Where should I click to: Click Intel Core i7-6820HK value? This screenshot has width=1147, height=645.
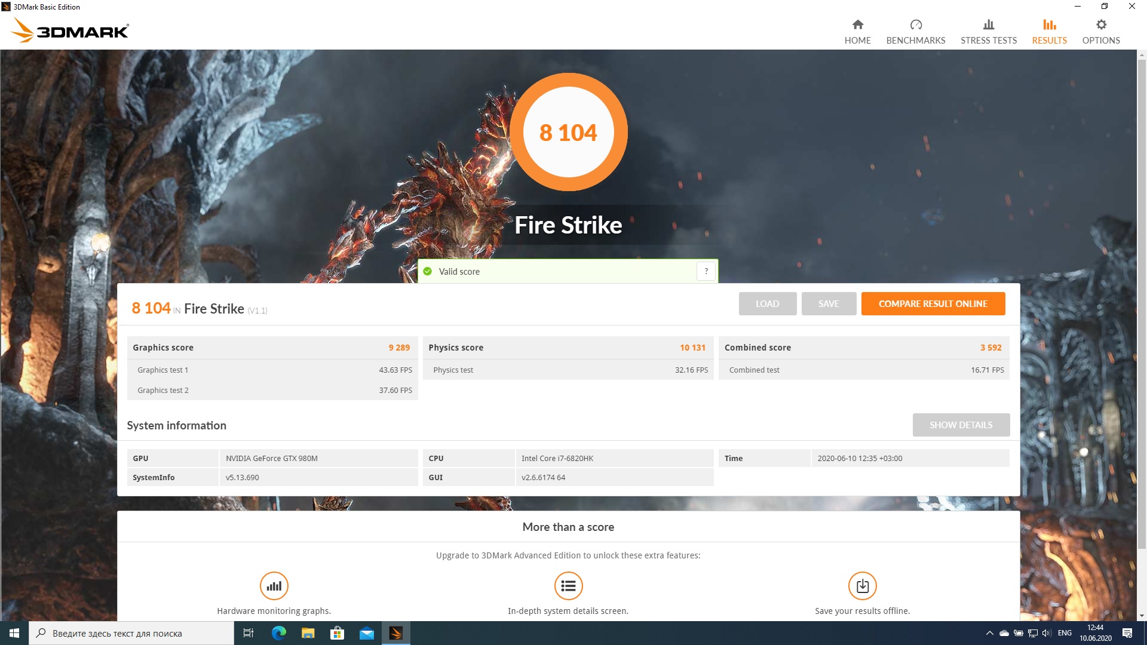pos(557,458)
